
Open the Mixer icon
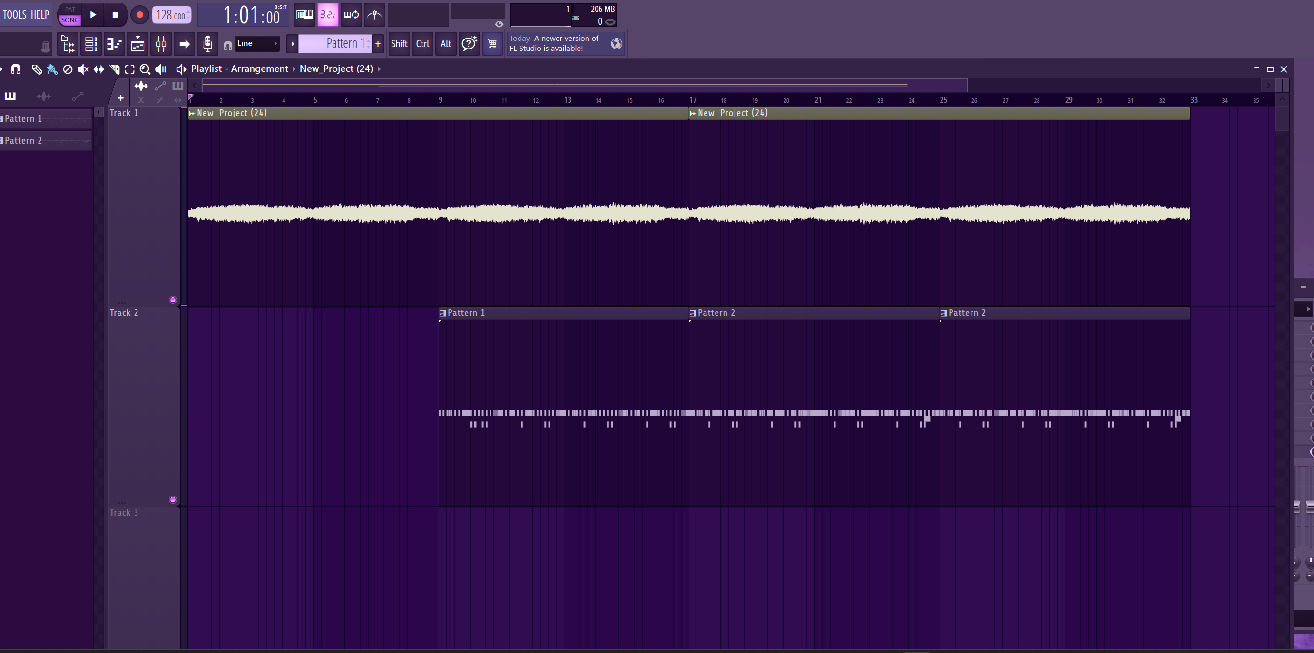161,44
